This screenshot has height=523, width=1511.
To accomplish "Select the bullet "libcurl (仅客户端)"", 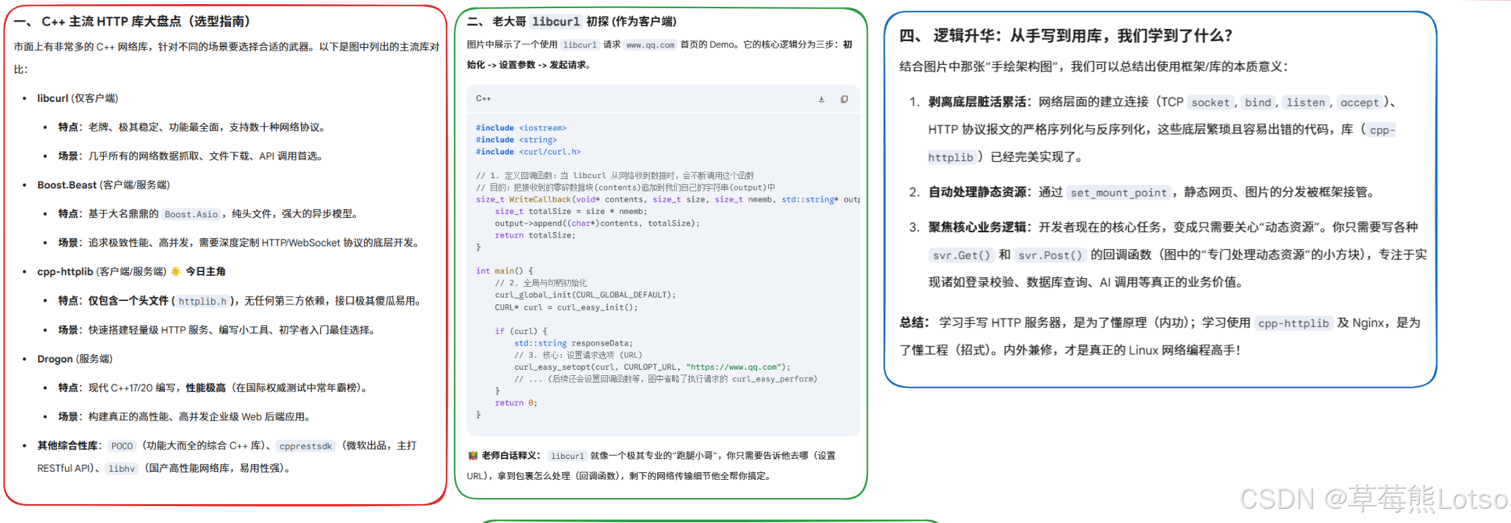I will 78,99.
